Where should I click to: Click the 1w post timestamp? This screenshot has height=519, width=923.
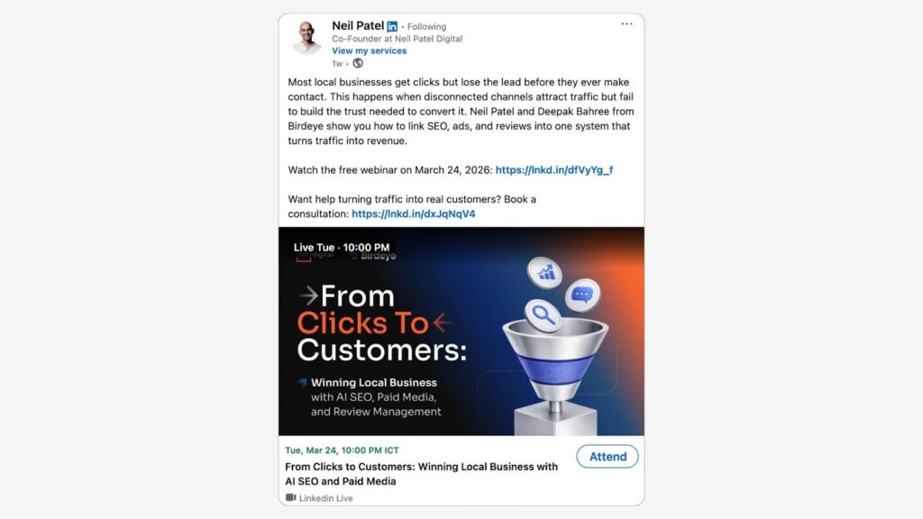click(x=337, y=64)
